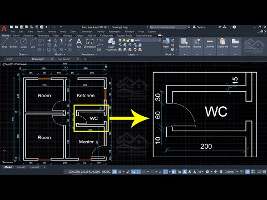
Task: Select the Scale tool in Modify panel
Action: coord(55,49)
